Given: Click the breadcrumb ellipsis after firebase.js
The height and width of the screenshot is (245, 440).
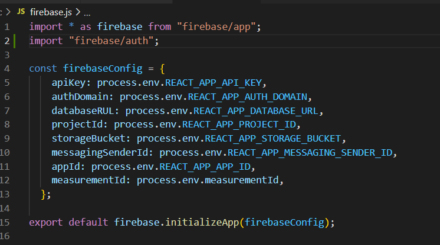Looking at the screenshot, I should [x=87, y=13].
